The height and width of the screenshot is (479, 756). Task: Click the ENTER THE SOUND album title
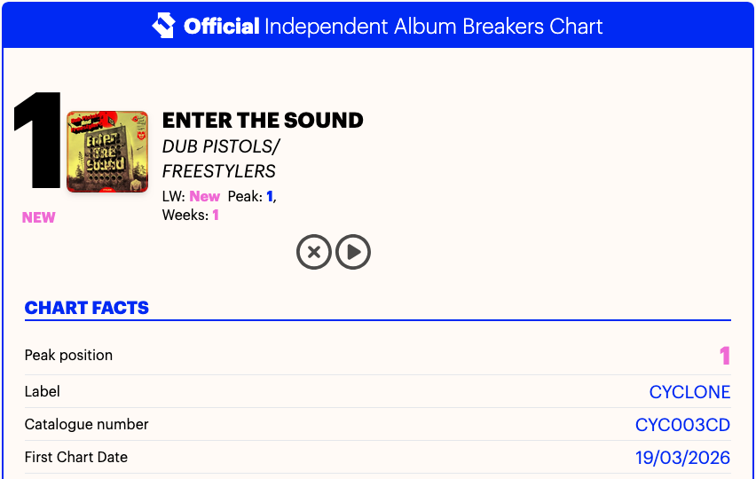(263, 121)
